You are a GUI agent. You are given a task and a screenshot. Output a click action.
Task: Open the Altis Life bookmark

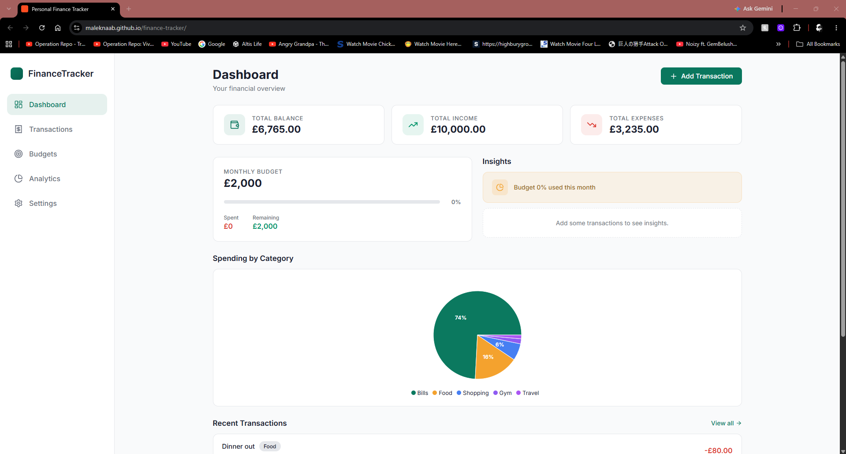(247, 44)
